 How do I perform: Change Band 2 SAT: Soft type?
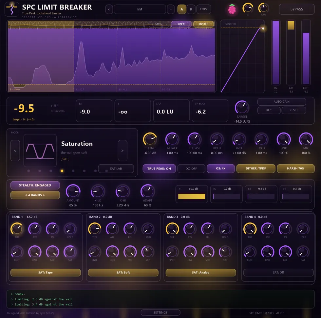(x=123, y=273)
